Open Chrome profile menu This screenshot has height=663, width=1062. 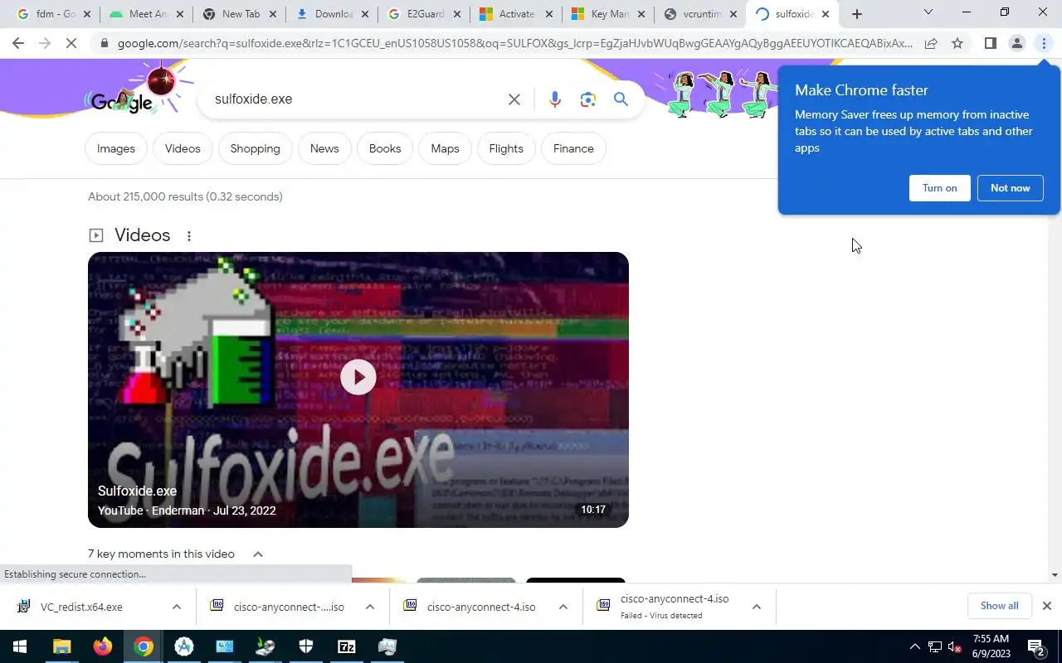[x=1016, y=43]
